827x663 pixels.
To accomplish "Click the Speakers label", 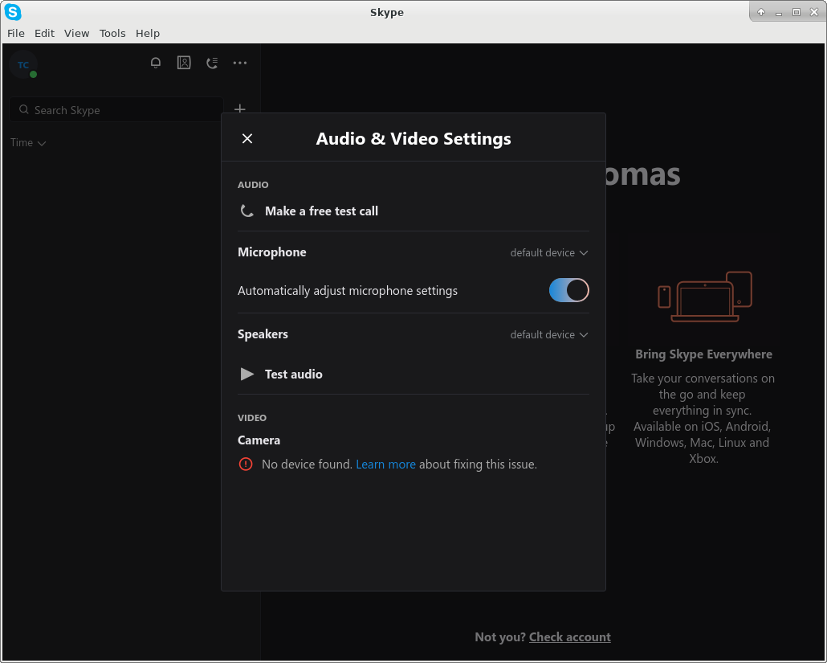I will click(x=263, y=334).
